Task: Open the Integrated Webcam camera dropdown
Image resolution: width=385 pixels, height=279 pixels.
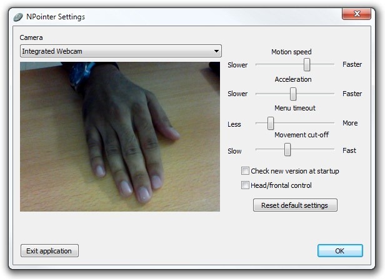Action: point(121,51)
